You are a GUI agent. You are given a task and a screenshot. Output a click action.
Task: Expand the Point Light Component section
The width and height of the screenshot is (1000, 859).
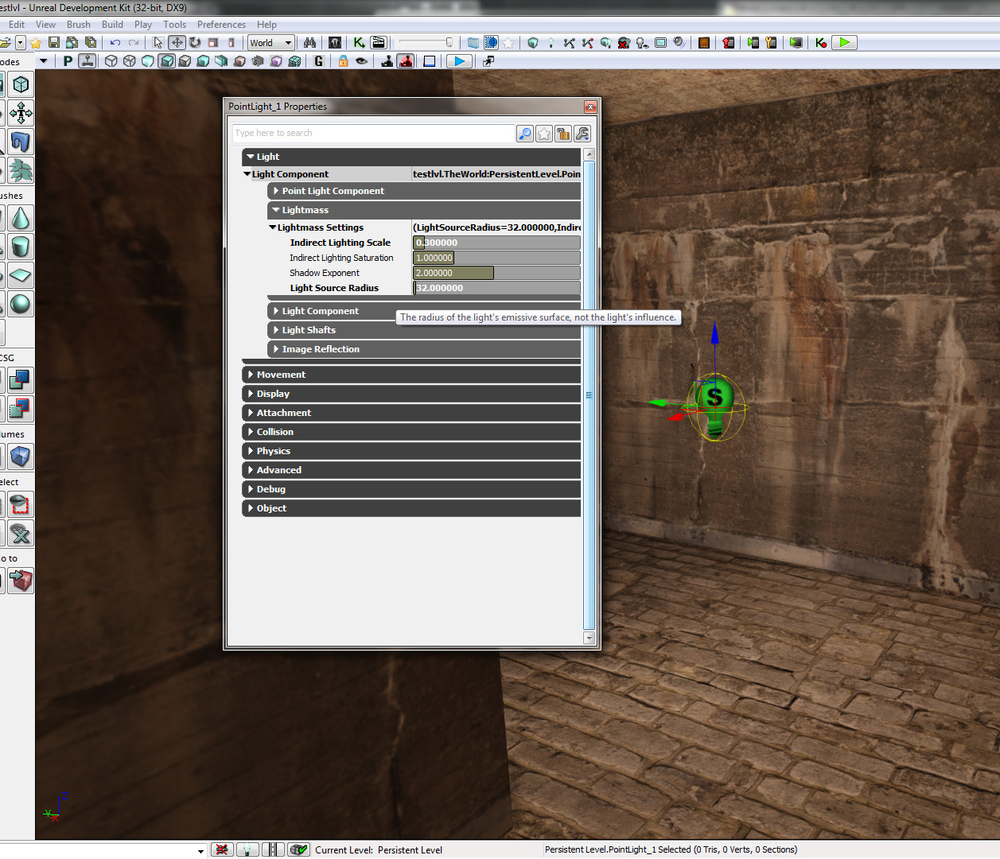click(424, 191)
